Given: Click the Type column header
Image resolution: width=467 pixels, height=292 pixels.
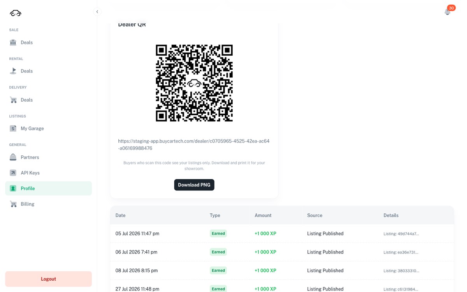Looking at the screenshot, I should coord(215,215).
